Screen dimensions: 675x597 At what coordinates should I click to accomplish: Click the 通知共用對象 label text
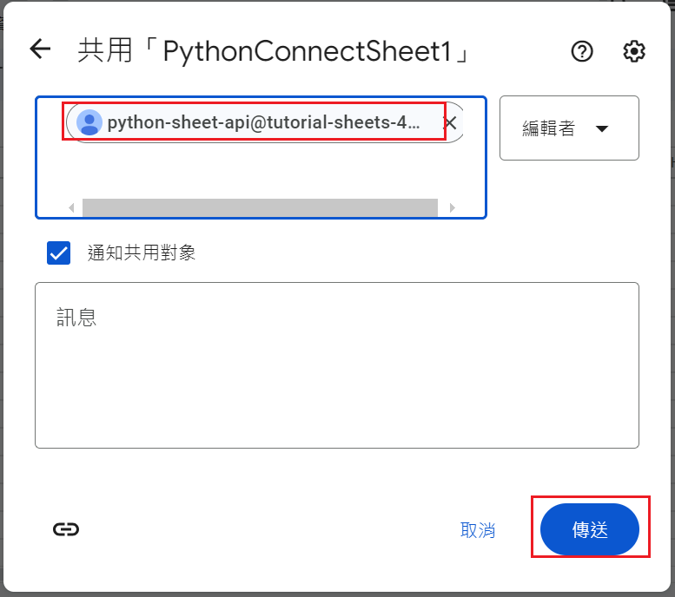point(142,253)
